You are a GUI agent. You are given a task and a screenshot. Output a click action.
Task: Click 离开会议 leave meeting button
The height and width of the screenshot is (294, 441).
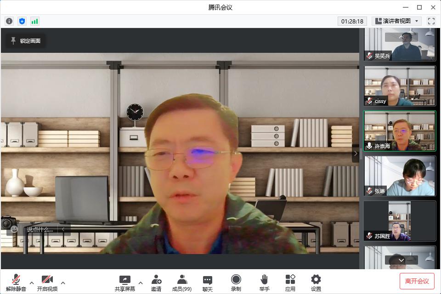point(417,281)
